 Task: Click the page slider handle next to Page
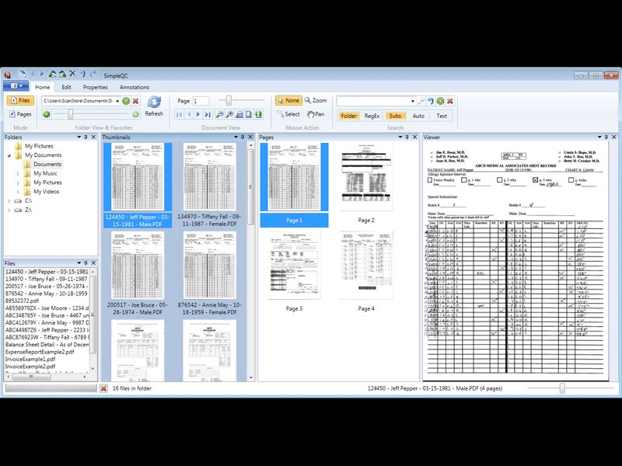(229, 101)
